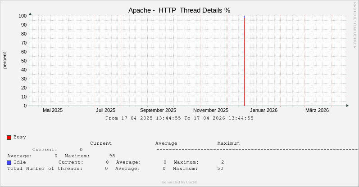Click 'Total Number of threads' legend text
This screenshot has height=187, width=359.
point(45,169)
